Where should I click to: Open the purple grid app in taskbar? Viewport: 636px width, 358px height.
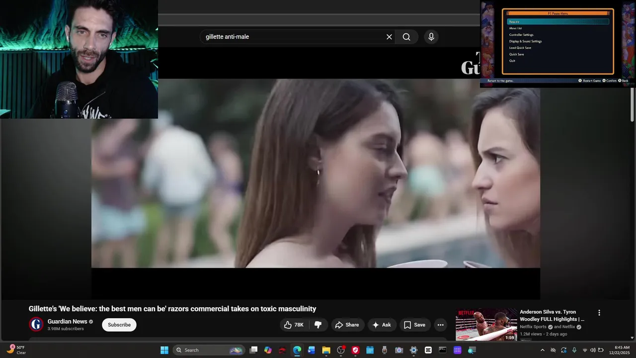tap(457, 350)
